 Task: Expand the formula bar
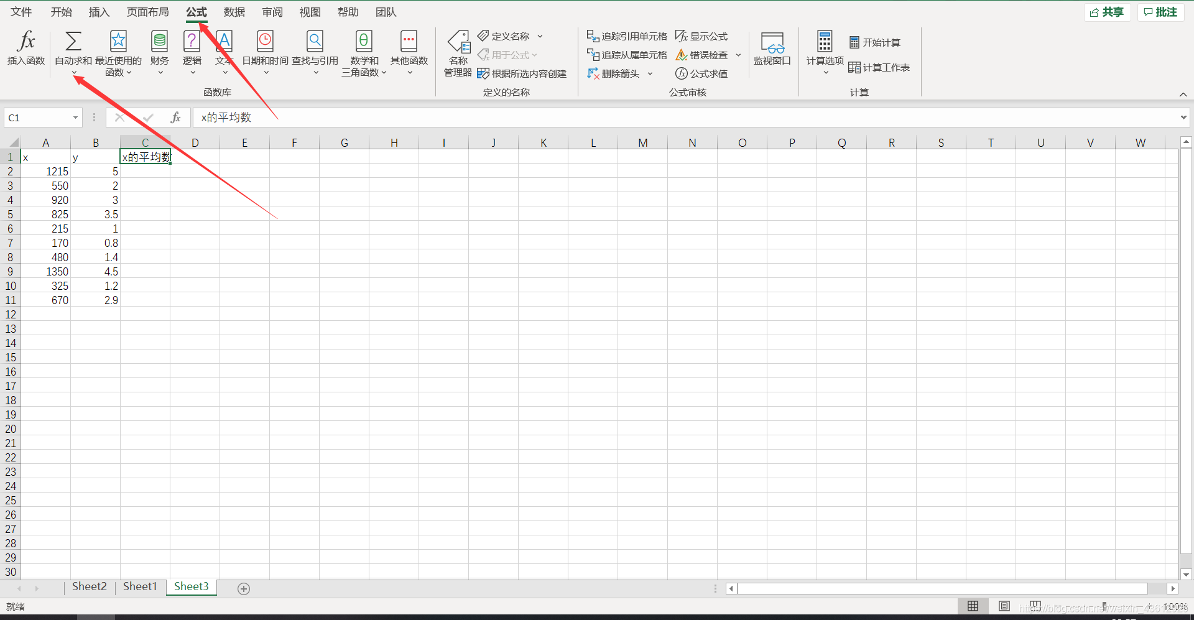[1183, 118]
